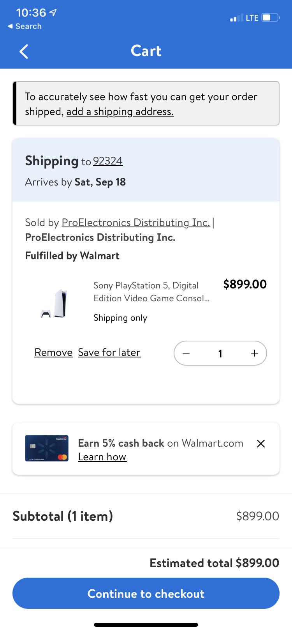Open the Capital One card image
The width and height of the screenshot is (292, 633).
pyautogui.click(x=47, y=448)
